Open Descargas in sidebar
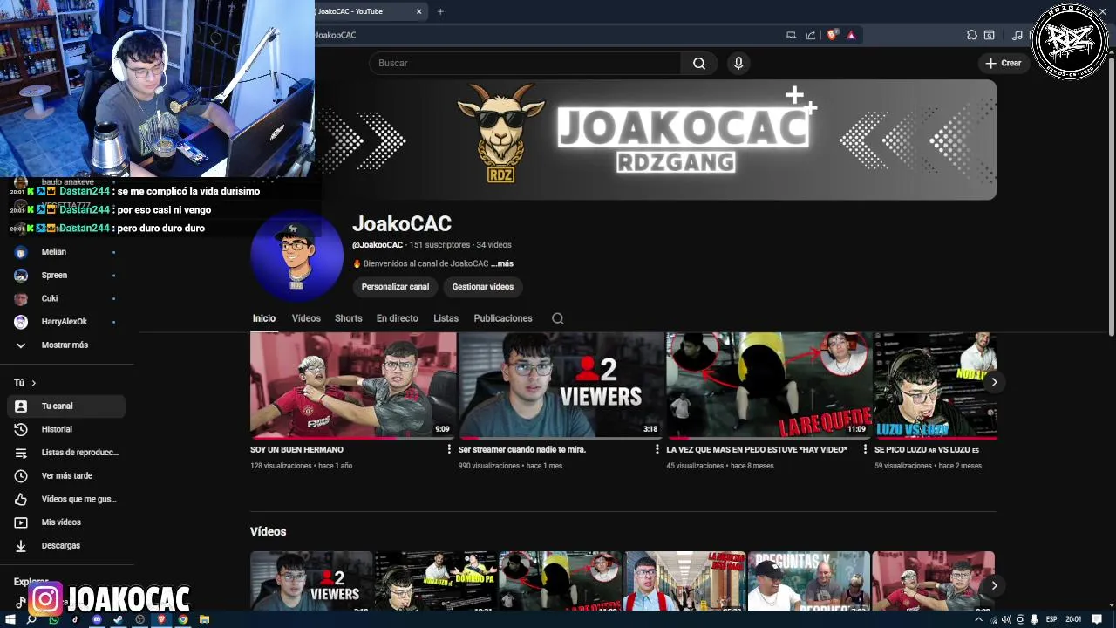1116x628 pixels. click(x=66, y=546)
